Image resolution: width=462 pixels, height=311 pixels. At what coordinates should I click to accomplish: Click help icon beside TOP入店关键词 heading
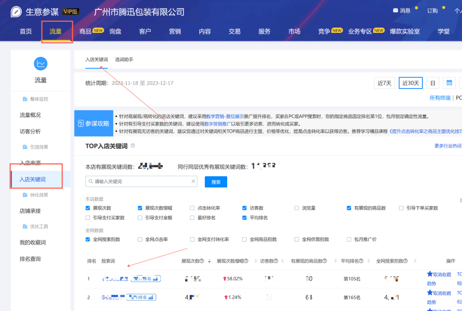pyautogui.click(x=133, y=146)
